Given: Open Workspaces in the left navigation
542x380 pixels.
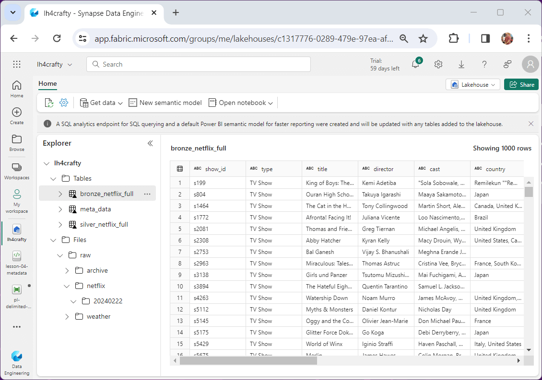Looking at the screenshot, I should [17, 171].
